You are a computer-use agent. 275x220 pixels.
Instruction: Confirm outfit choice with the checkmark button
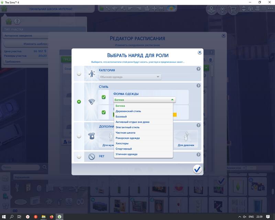197,169
